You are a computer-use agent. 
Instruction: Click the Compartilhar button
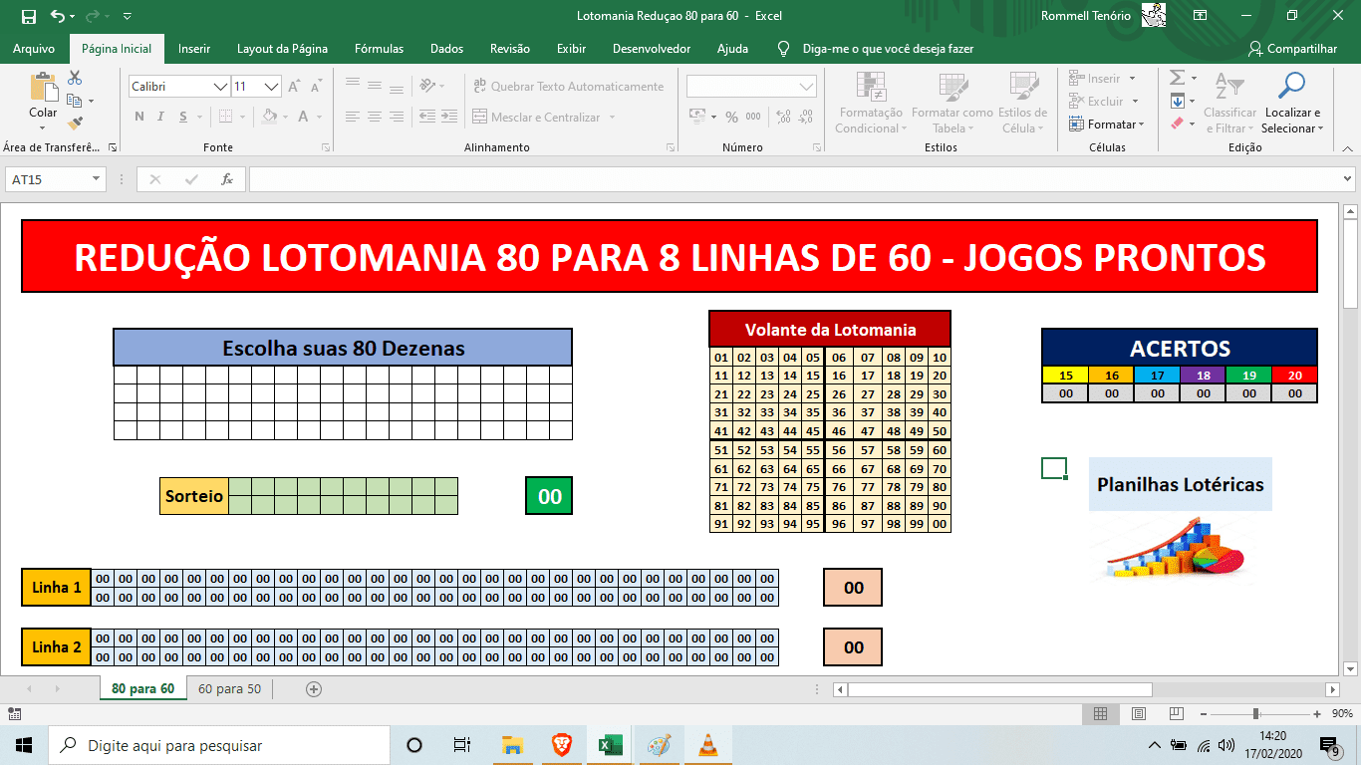1292,48
